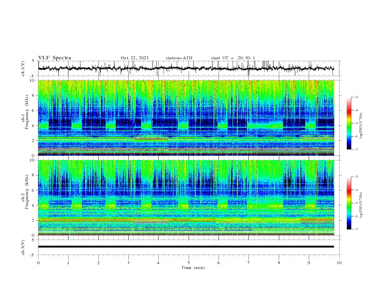Screen dimensions: 382x295
Task: Click time axis tick label "0"
Action: pyautogui.click(x=38, y=263)
